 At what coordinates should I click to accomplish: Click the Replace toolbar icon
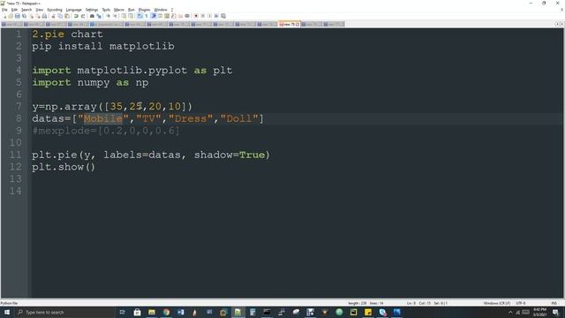99,16
